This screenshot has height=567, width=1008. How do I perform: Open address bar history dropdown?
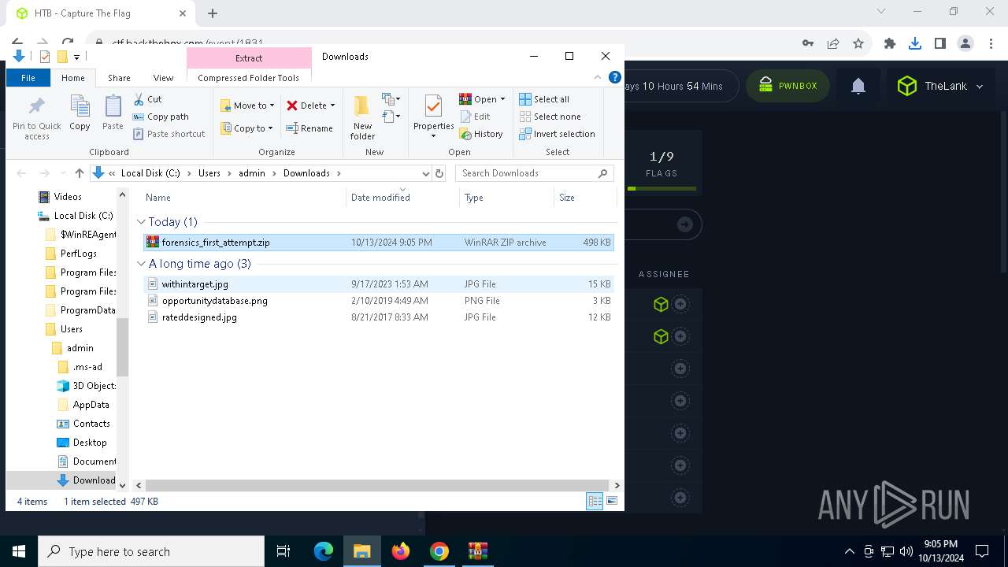pyautogui.click(x=426, y=173)
